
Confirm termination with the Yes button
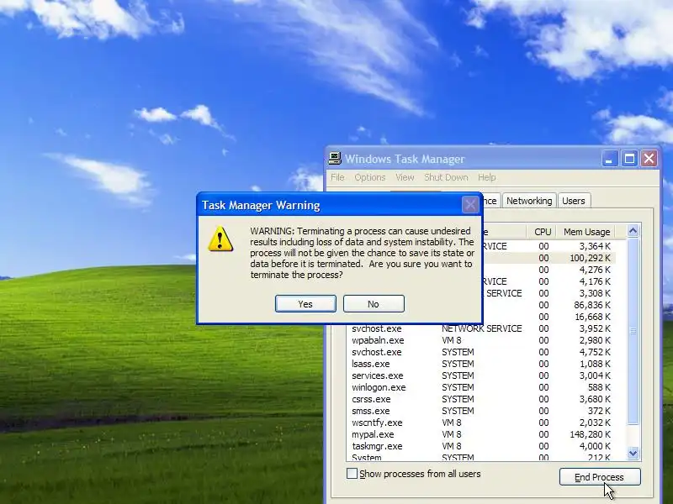coord(305,303)
